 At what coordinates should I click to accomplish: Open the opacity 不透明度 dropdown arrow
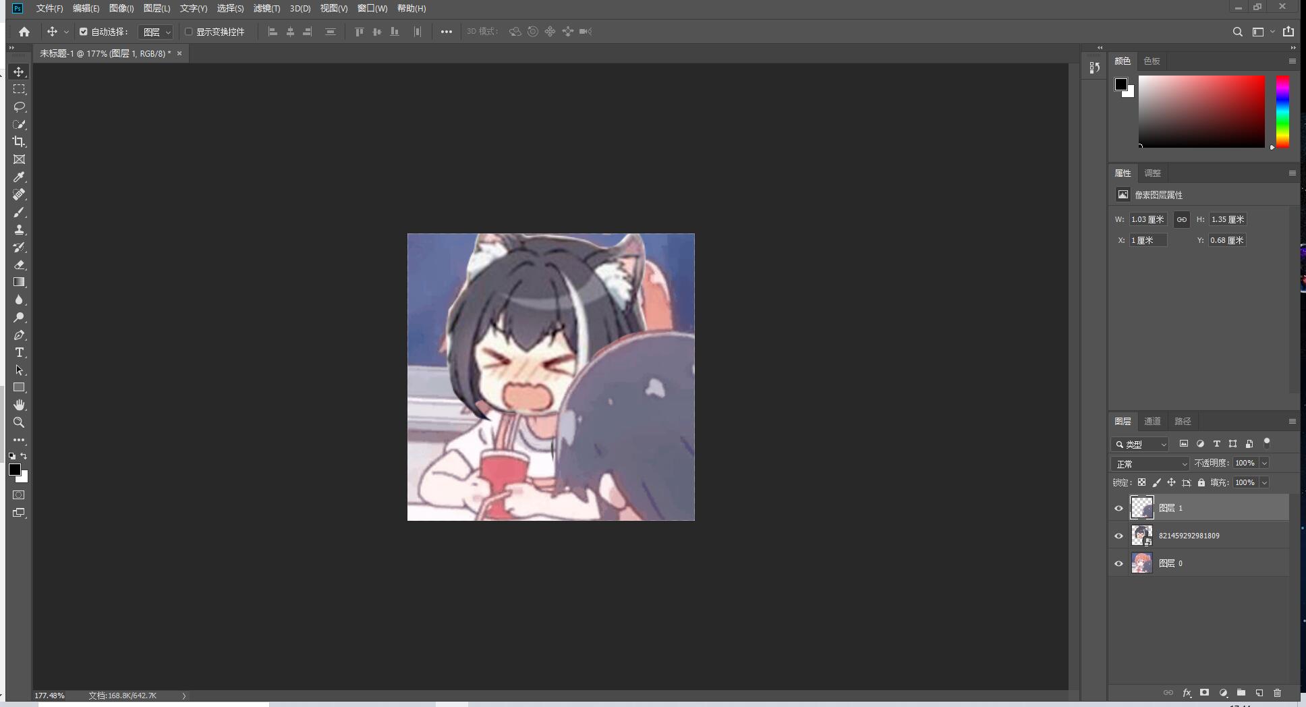[1265, 463]
